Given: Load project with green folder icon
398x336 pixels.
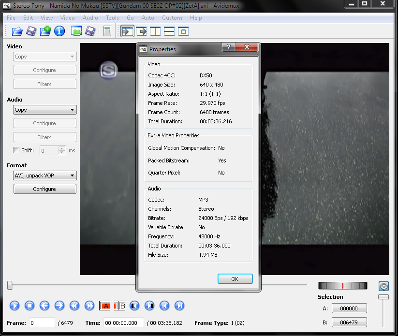Looking at the screenshot, I should coord(76,31).
